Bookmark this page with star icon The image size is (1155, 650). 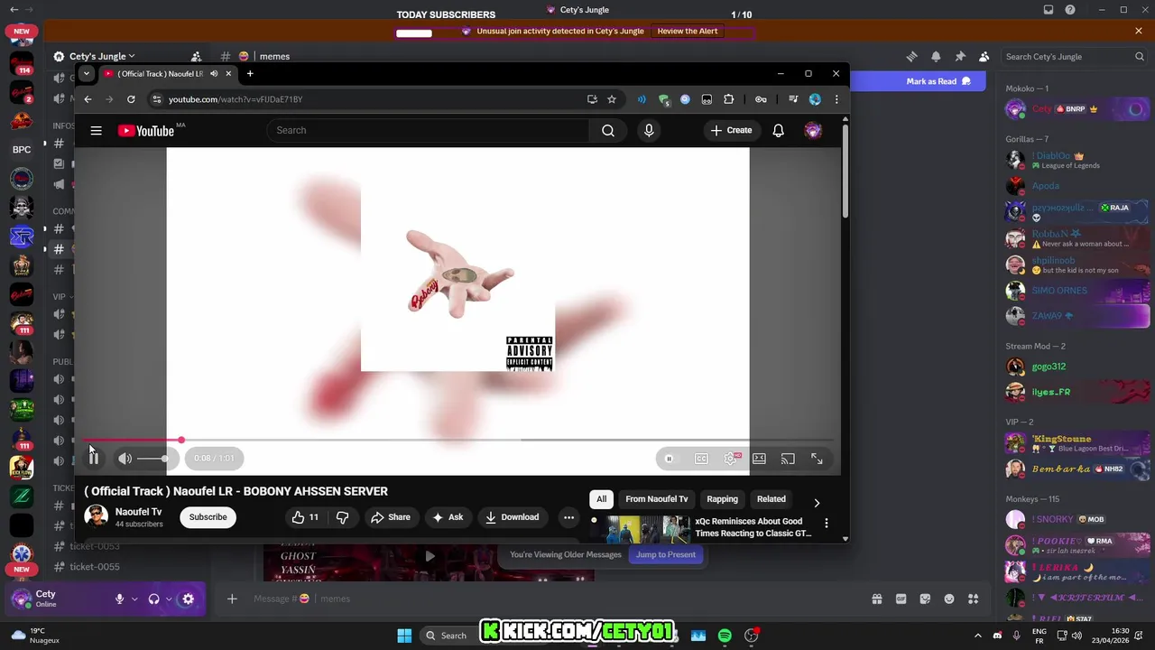coord(612,99)
